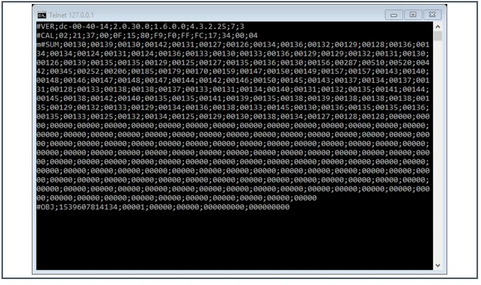Click the #CAL label on the second line
Viewport: 481px width, 285px height.
[45, 36]
